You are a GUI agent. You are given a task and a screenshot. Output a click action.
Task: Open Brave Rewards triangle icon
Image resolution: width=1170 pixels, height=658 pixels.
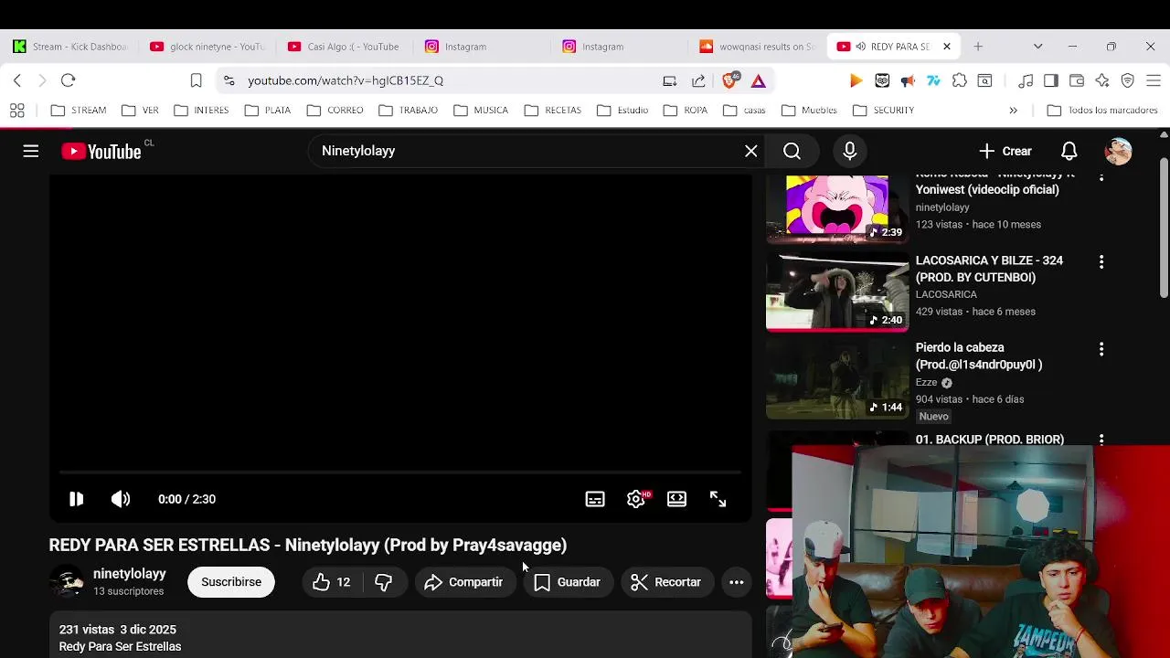[759, 80]
